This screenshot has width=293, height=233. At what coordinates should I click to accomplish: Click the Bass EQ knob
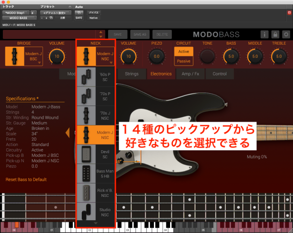point(231,56)
